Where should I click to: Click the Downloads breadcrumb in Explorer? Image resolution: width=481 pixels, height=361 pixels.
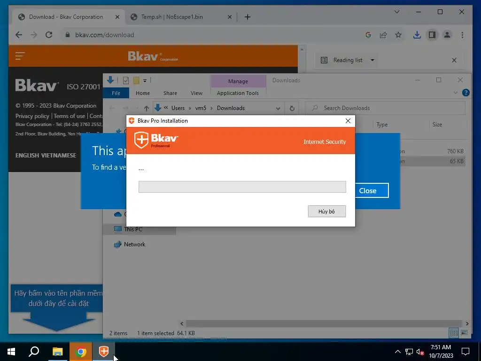[x=231, y=108]
